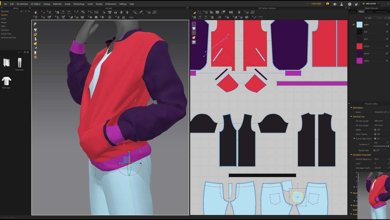
Task: Collapse the Curved Side Geometry group
Action: pyautogui.click(x=354, y=138)
